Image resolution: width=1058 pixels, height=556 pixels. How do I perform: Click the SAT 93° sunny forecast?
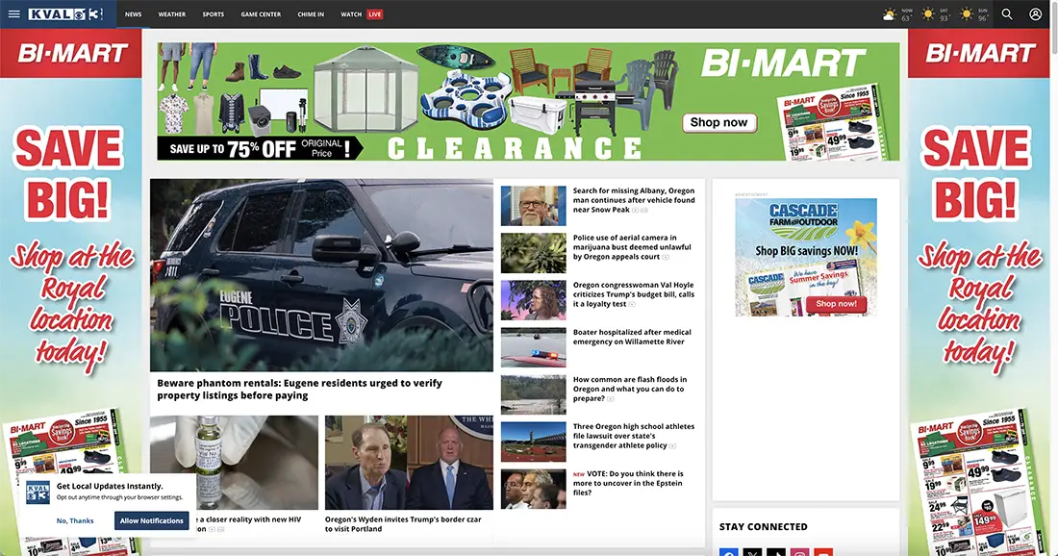(936, 14)
